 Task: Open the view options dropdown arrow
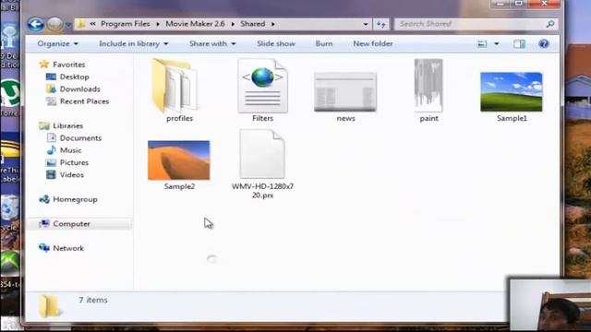(497, 44)
